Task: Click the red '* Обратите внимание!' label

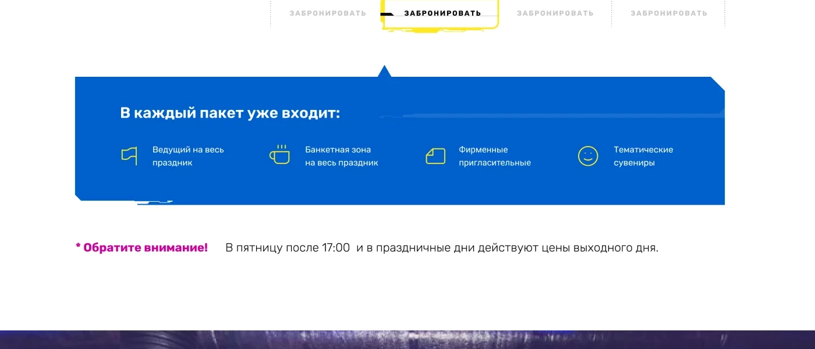Action: [x=140, y=247]
